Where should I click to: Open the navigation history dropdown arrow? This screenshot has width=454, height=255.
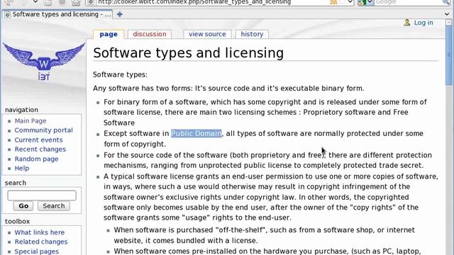[35, 1]
